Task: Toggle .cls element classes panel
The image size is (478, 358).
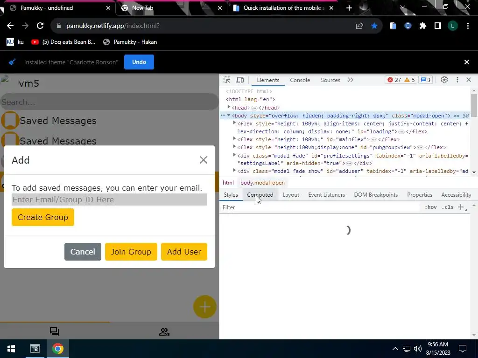Action: pos(448,207)
